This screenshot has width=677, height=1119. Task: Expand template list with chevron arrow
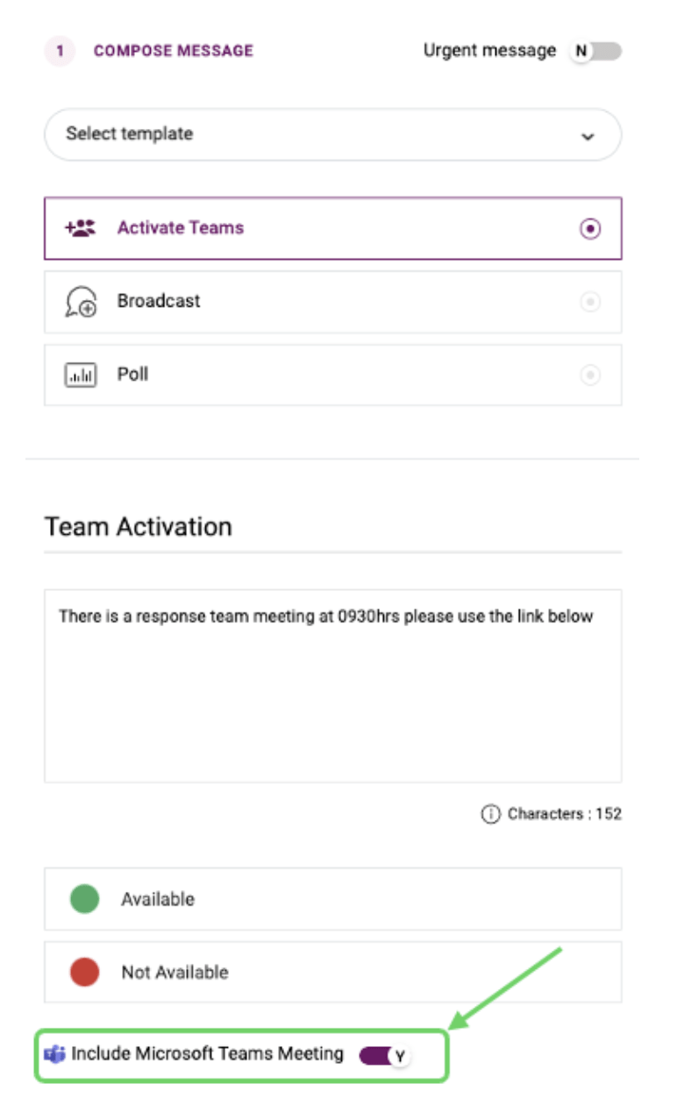(x=588, y=137)
